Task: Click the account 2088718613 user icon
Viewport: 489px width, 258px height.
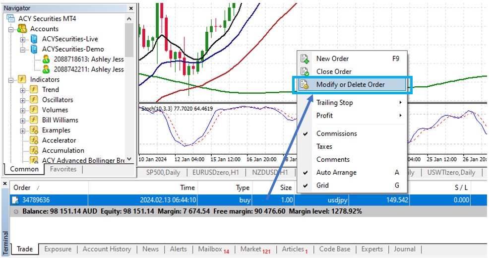Action: (x=46, y=59)
